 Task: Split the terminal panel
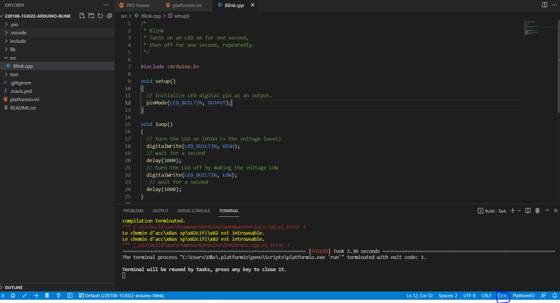pyautogui.click(x=528, y=211)
